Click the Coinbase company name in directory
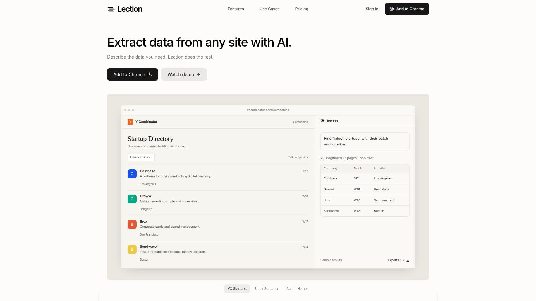Screen dimensions: 536x301 click(x=147, y=171)
